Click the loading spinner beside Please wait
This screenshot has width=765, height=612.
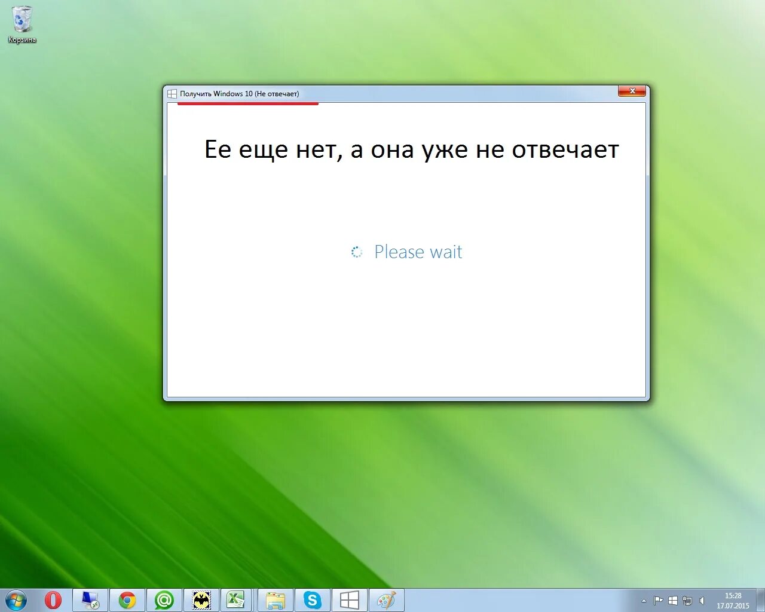coord(357,252)
